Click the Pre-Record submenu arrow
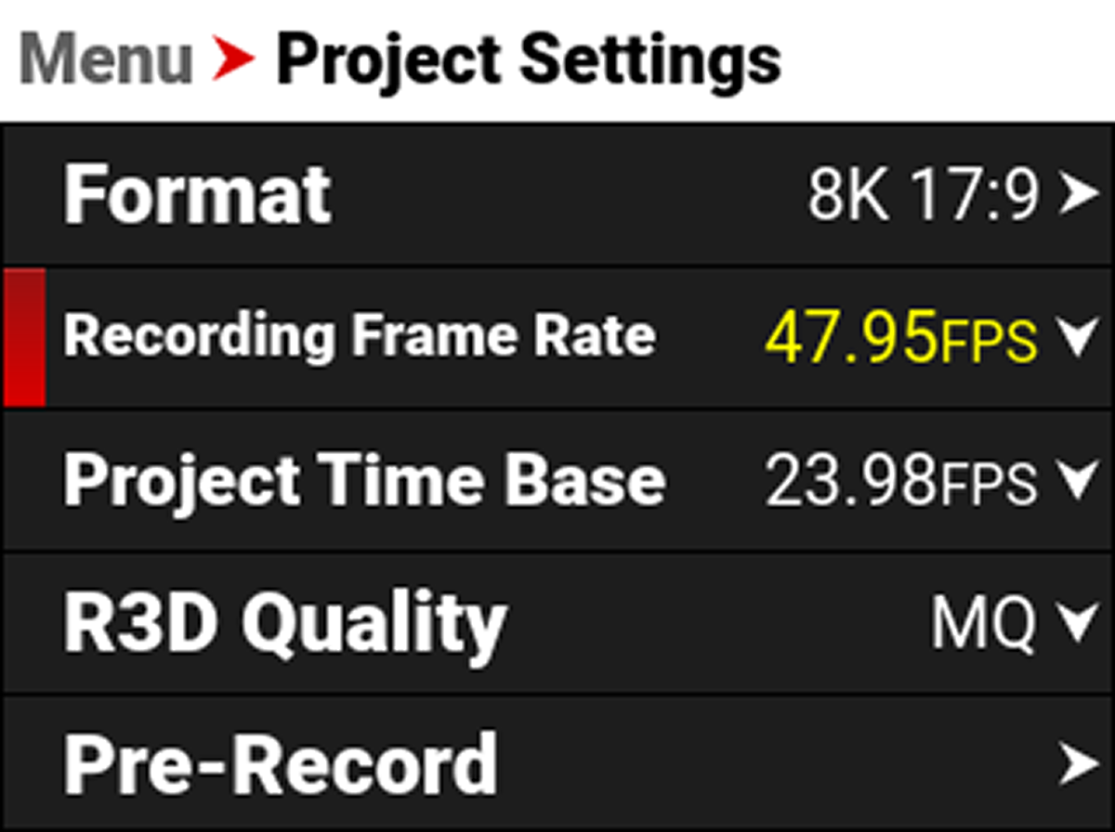The image size is (1115, 832). pos(1078,763)
